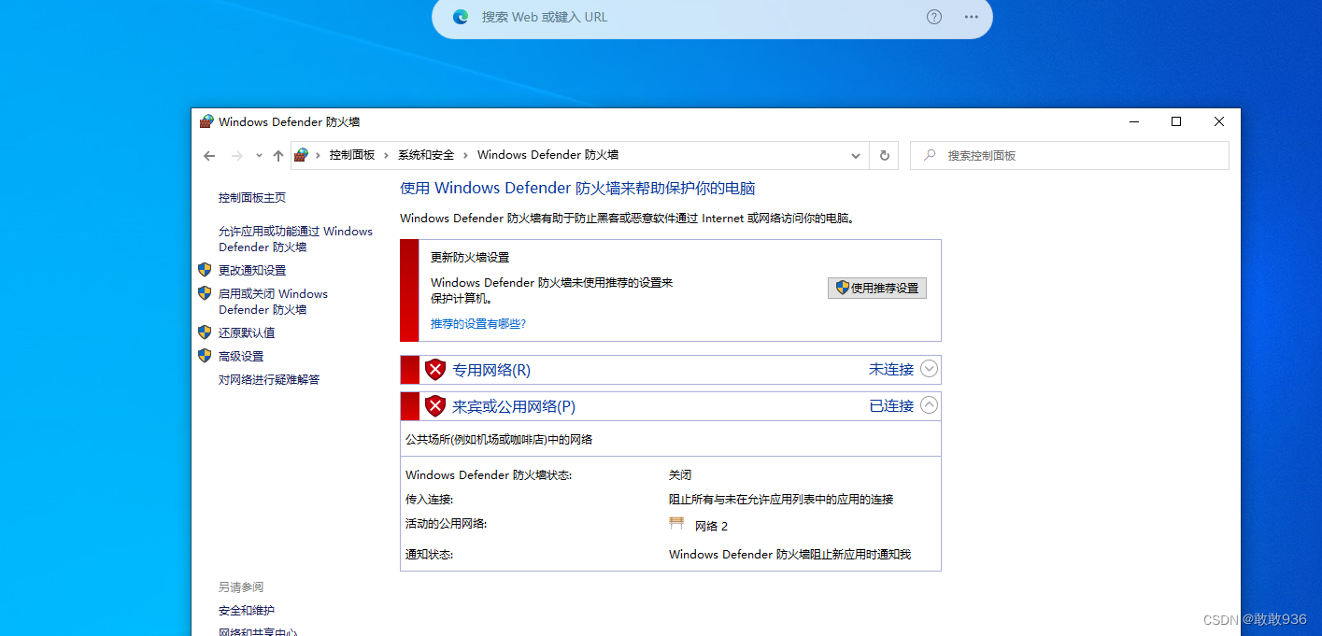Open recent locations dropdown arrow
1322x636 pixels.
[259, 156]
